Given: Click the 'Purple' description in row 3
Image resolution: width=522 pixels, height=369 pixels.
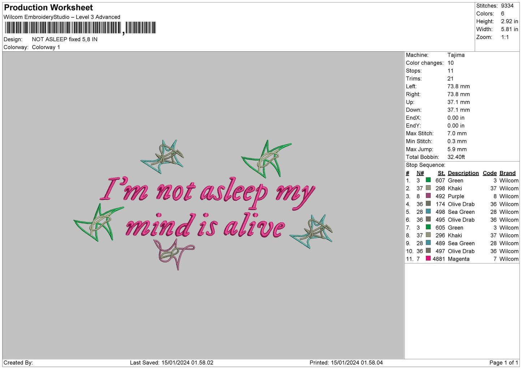Looking at the screenshot, I should (456, 196).
